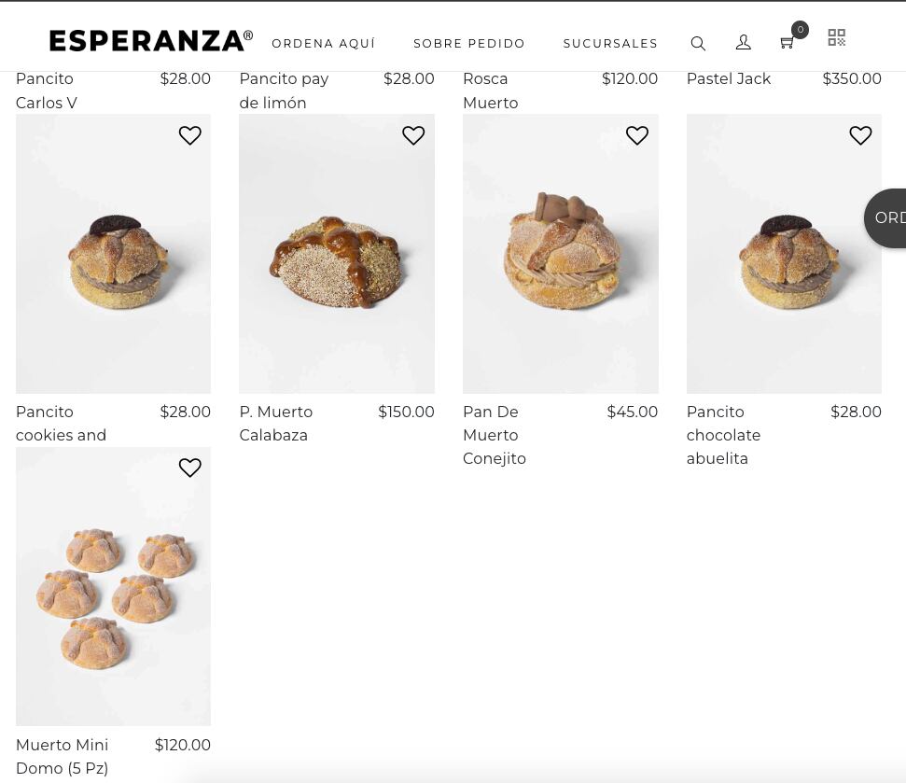Toggle the heart on Pancito chocolate abuelita

860,135
